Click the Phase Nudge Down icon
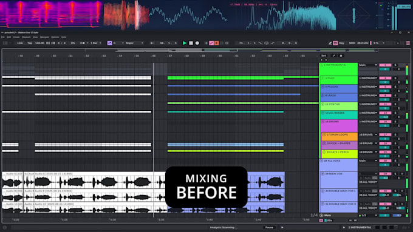Viewport: 413px width, 232px height. (48, 43)
